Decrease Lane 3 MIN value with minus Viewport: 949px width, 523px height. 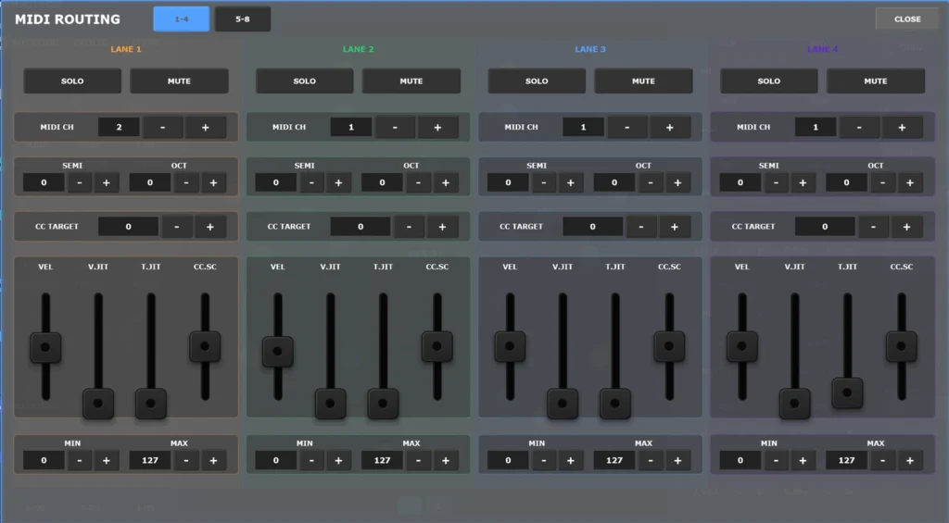[x=543, y=461]
